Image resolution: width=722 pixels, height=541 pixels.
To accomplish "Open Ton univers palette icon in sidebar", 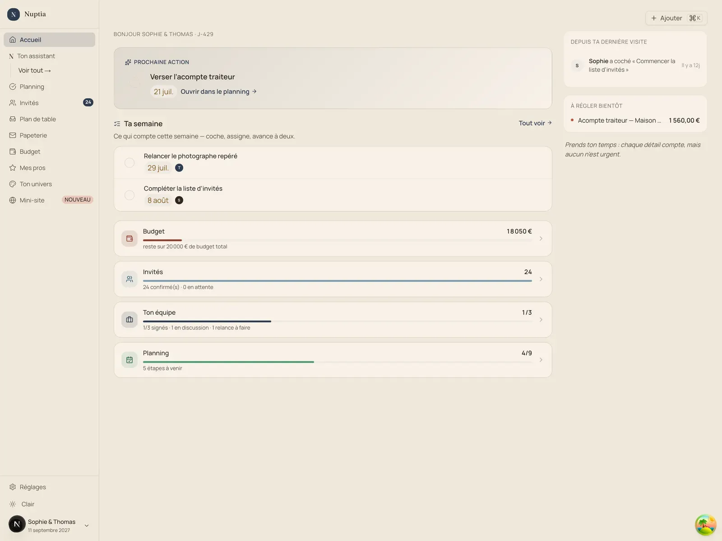I will 13,184.
